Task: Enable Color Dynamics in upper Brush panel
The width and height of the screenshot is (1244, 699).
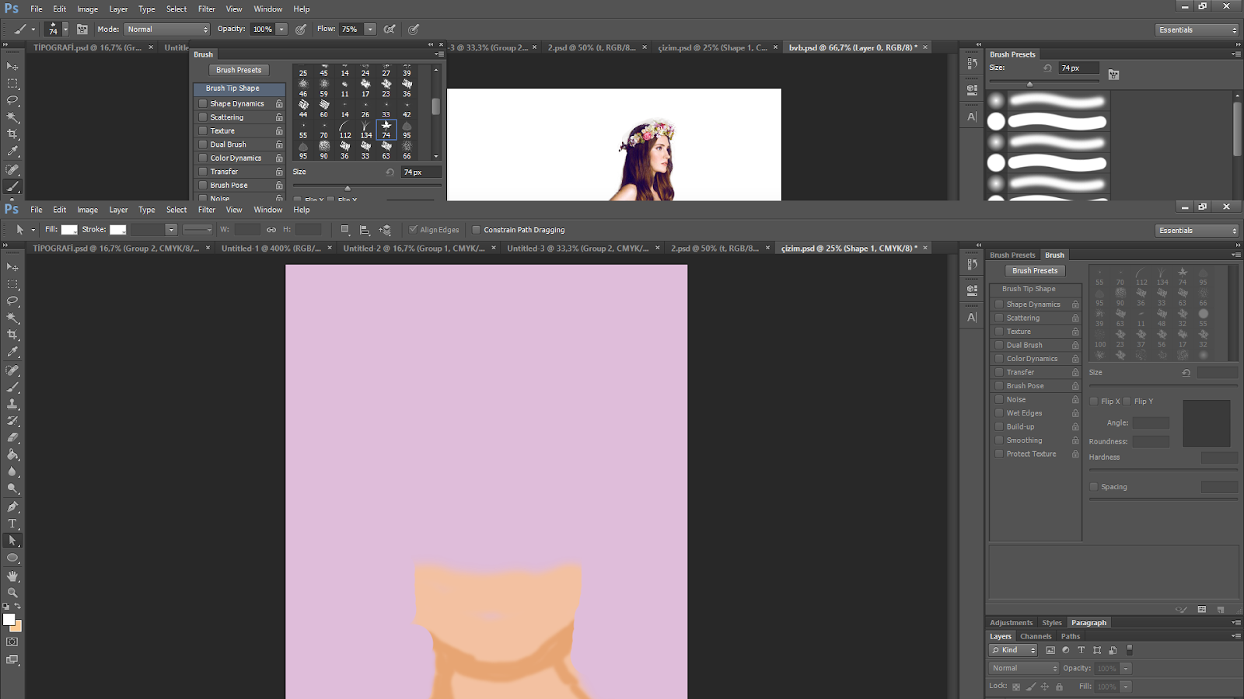Action: 203,158
